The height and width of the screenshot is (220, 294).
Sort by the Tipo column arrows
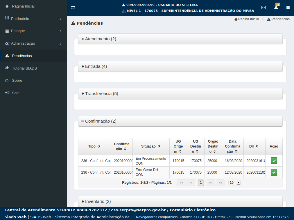[98, 146]
